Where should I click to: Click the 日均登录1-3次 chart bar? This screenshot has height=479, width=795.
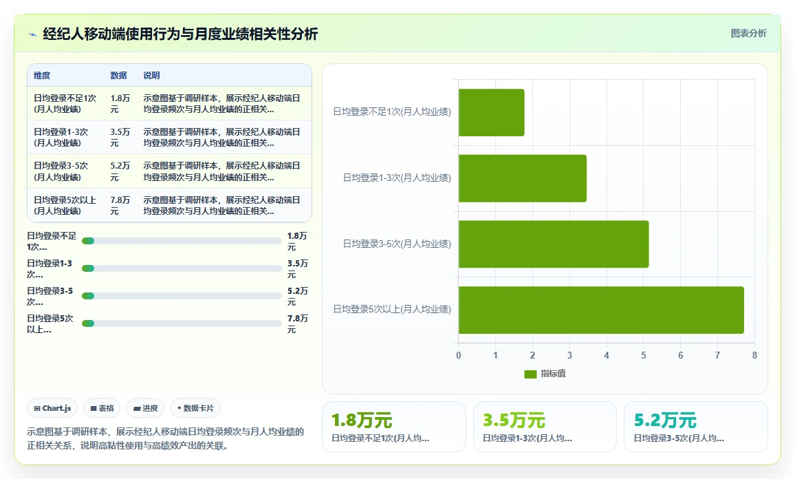coord(523,178)
